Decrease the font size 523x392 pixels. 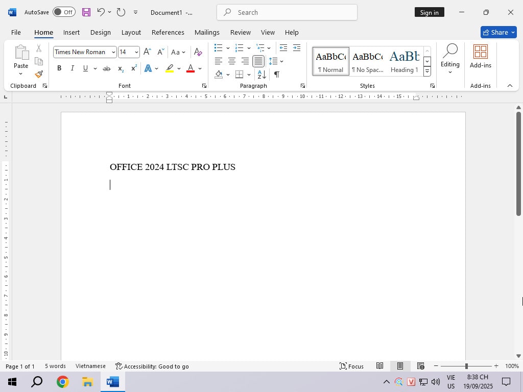click(161, 52)
